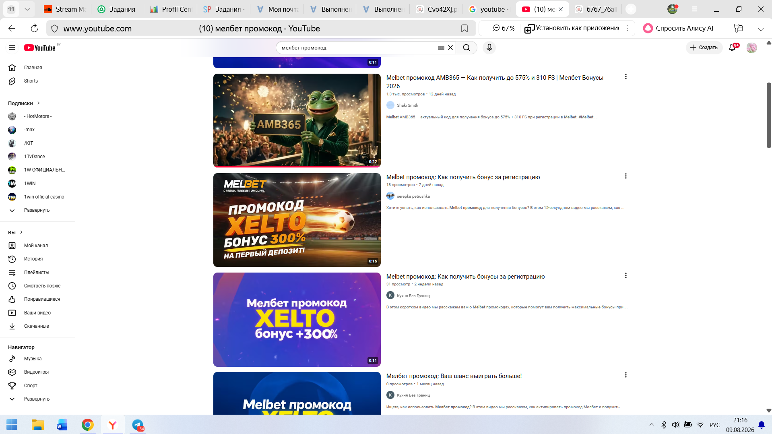This screenshot has width=772, height=434.
Task: Open the AMB365 frog video thumbnail
Action: point(297,120)
